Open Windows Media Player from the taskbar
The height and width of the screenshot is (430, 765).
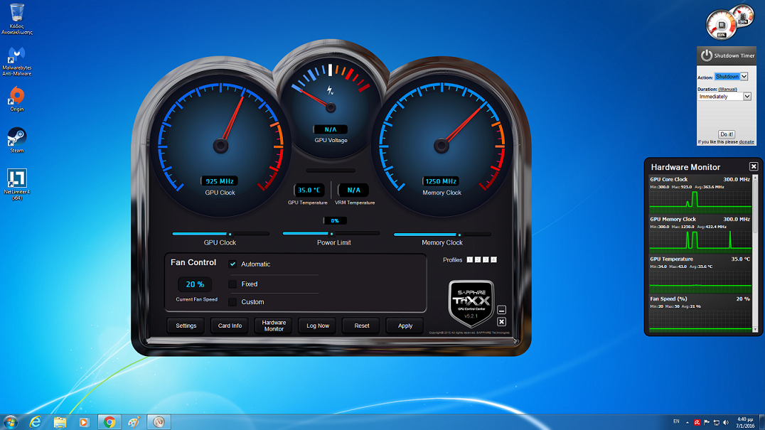84,421
